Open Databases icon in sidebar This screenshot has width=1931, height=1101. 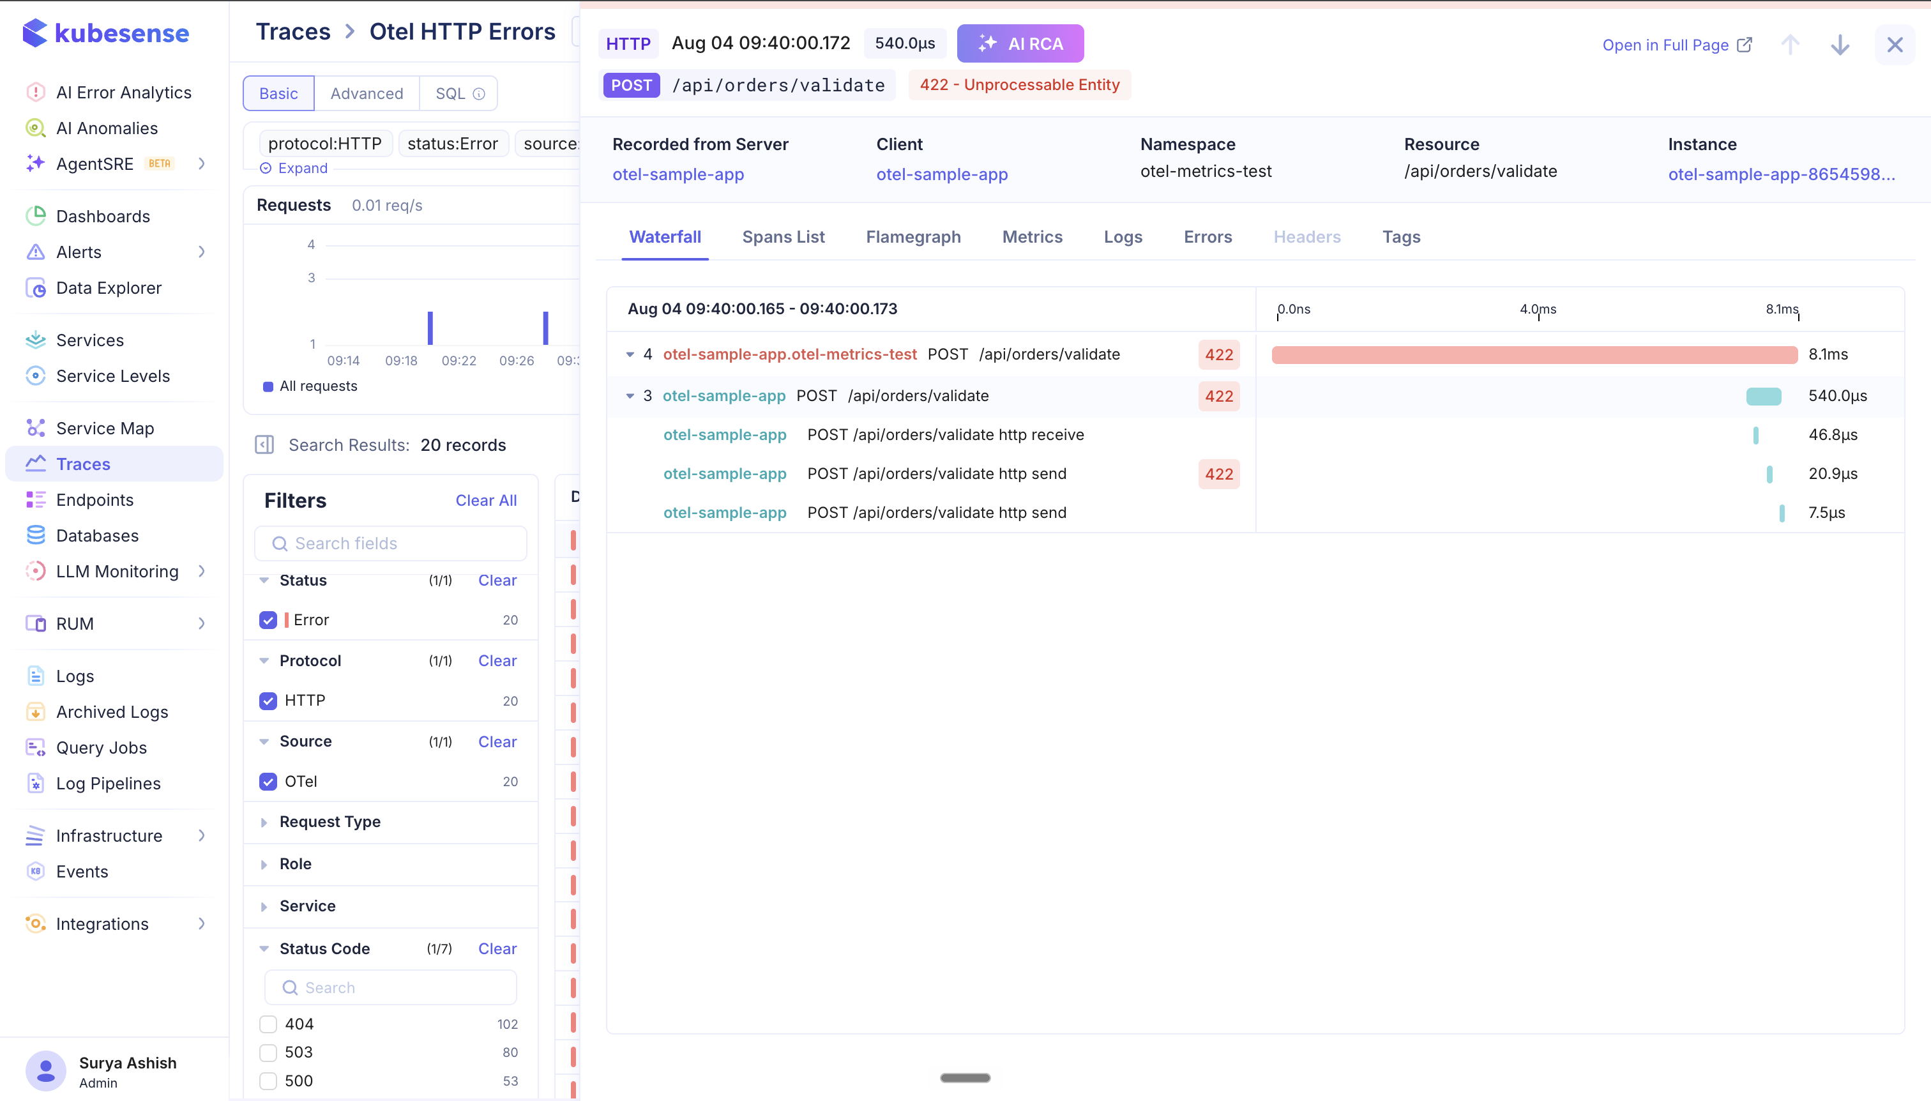click(36, 535)
